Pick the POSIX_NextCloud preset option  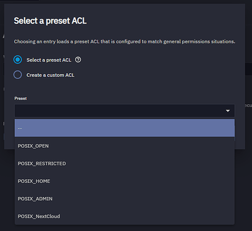pos(124,216)
